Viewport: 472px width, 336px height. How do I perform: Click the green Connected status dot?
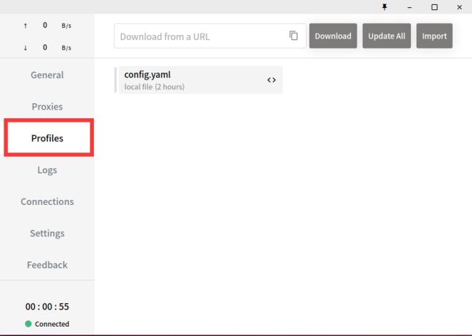pyautogui.click(x=29, y=324)
